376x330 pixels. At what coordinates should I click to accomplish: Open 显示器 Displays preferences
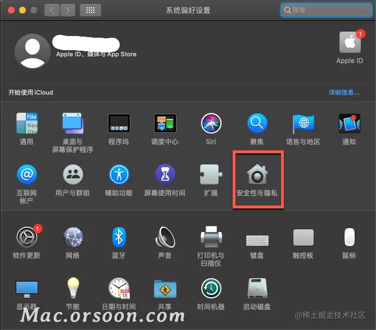click(26, 289)
